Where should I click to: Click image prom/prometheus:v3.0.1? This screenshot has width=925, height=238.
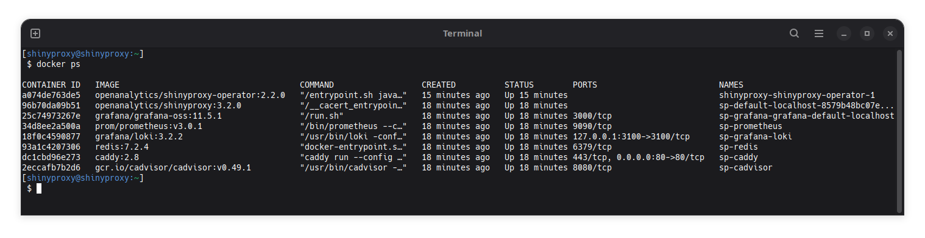click(149, 126)
